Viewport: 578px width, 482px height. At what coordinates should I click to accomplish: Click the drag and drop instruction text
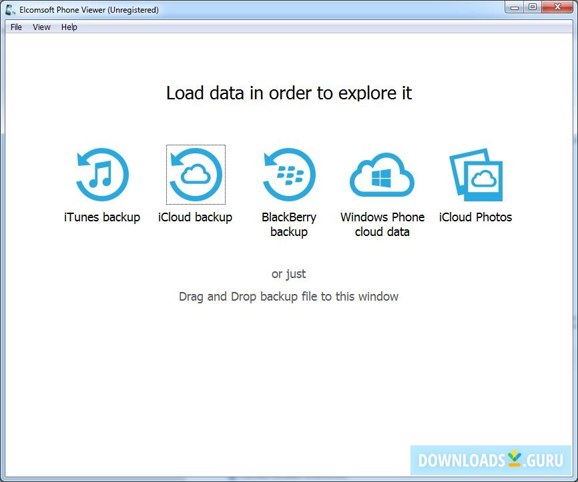[x=288, y=296]
